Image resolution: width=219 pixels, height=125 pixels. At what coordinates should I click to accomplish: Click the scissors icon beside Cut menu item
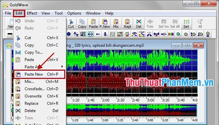18,38
